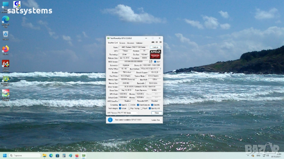Switch to the Sensors tab
The width and height of the screenshot is (284, 159).
122,43
